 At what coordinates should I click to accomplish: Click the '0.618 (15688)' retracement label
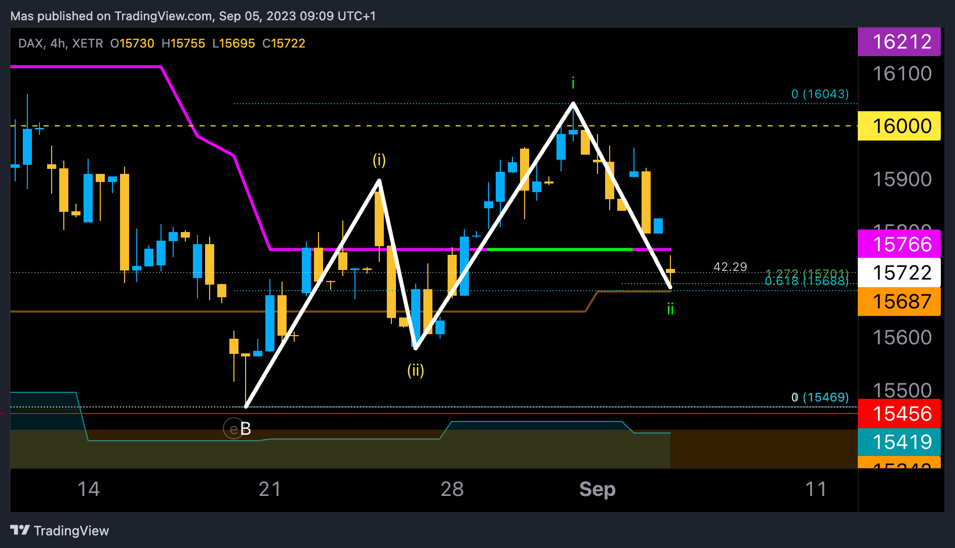(807, 281)
